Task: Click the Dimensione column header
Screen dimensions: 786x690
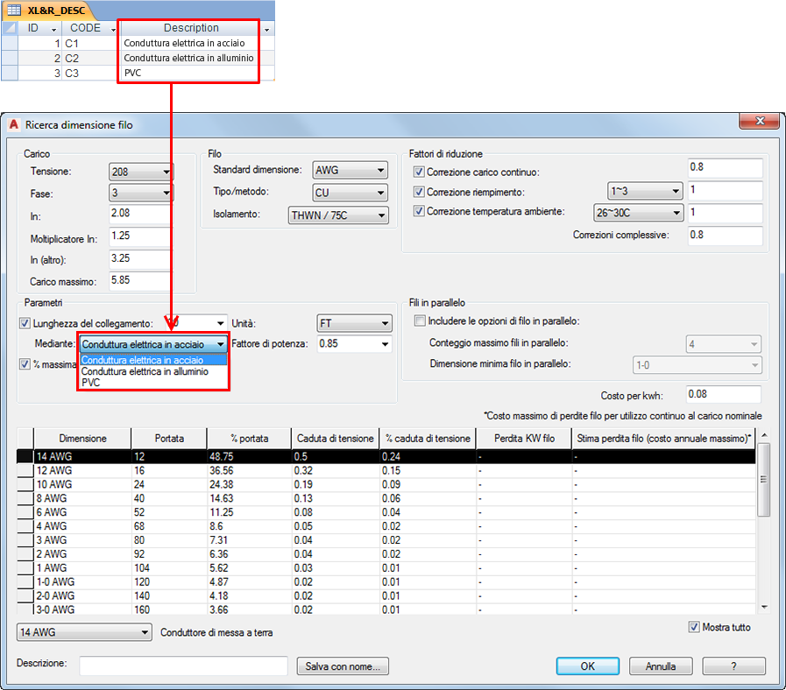Action: [x=82, y=439]
